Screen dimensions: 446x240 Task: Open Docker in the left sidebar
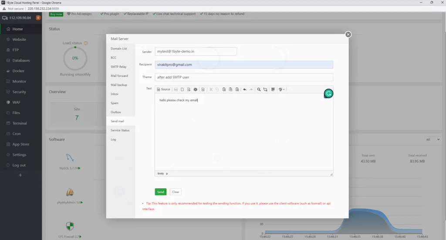[x=18, y=71]
